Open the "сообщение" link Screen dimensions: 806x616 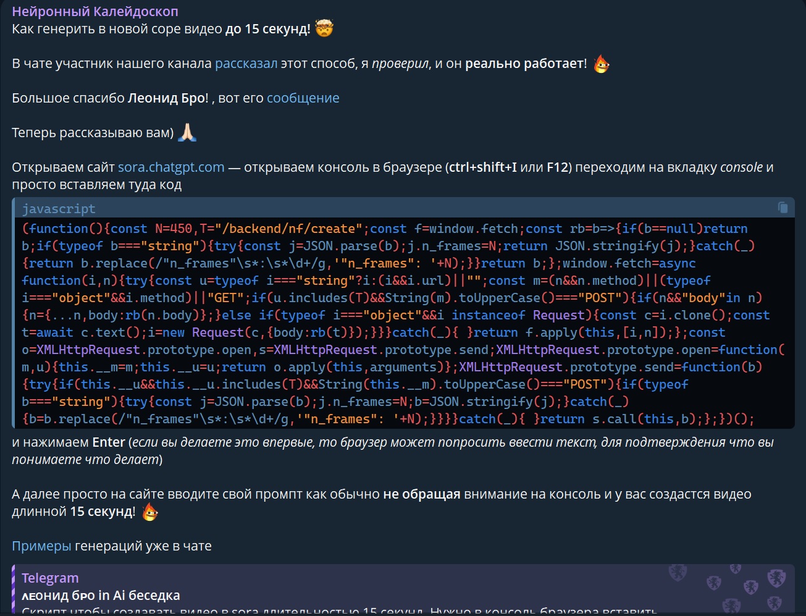[303, 98]
